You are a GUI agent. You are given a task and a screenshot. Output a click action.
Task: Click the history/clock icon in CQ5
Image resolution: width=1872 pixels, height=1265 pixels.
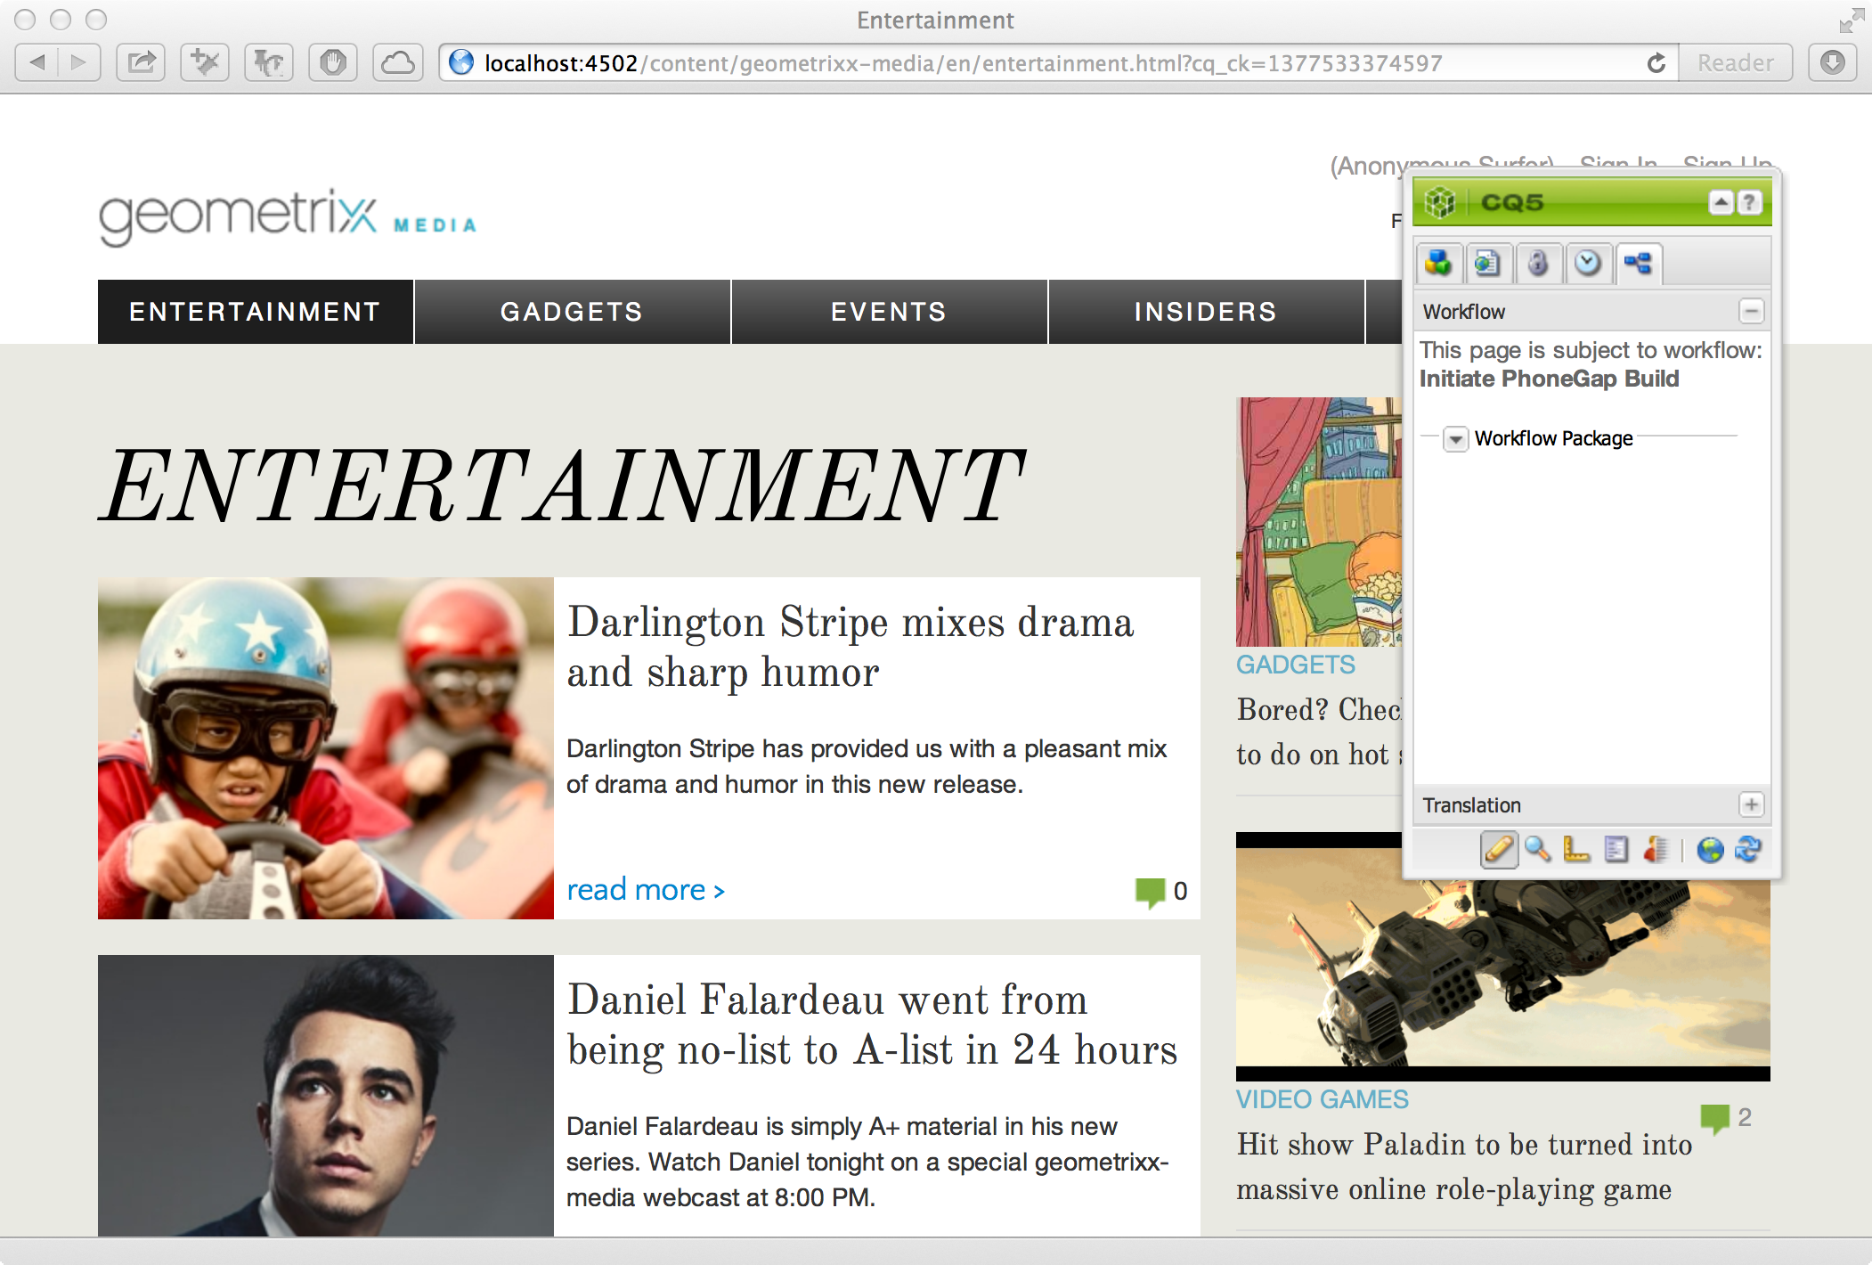click(x=1584, y=263)
